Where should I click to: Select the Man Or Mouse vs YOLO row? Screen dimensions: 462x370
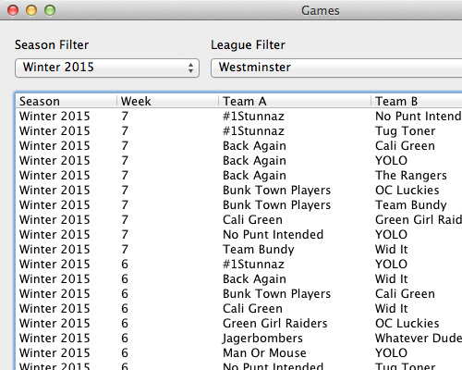(x=239, y=353)
